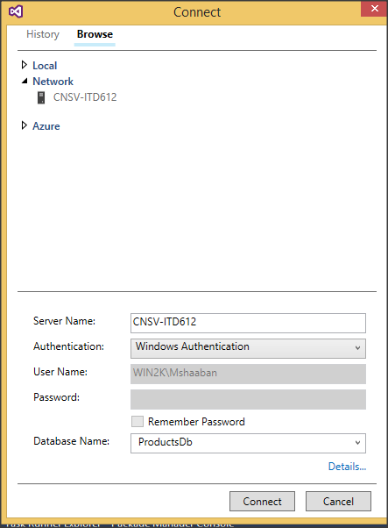Click the Connect dialog title text
Screen dimensions: 388x528
[x=197, y=12]
